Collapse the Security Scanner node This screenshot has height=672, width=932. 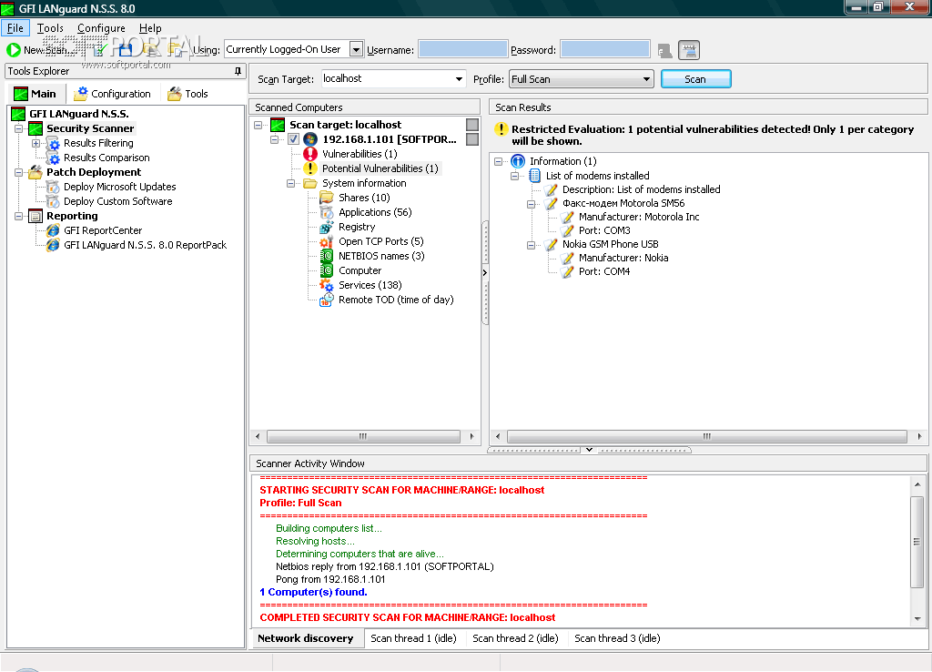(x=18, y=128)
